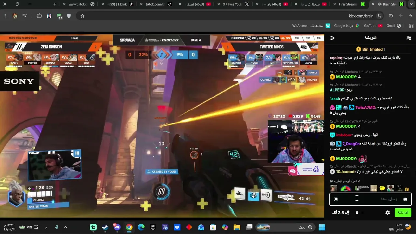416x234 pixels.
Task: Open the WitAnime bookmark
Action: click(311, 26)
